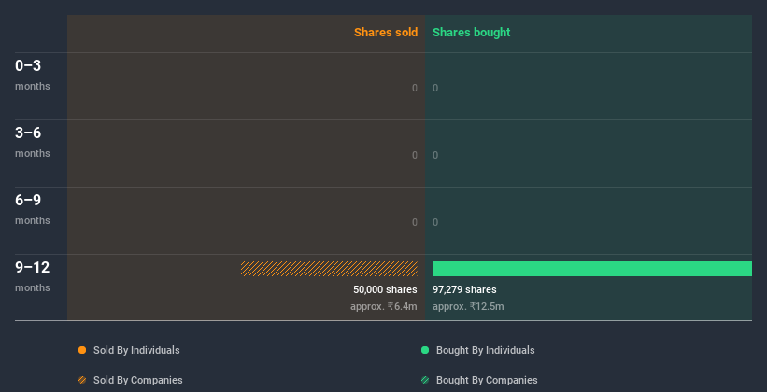The image size is (767, 392).
Task: Click the bought 0 value in 0–3 months row
Action: [435, 88]
